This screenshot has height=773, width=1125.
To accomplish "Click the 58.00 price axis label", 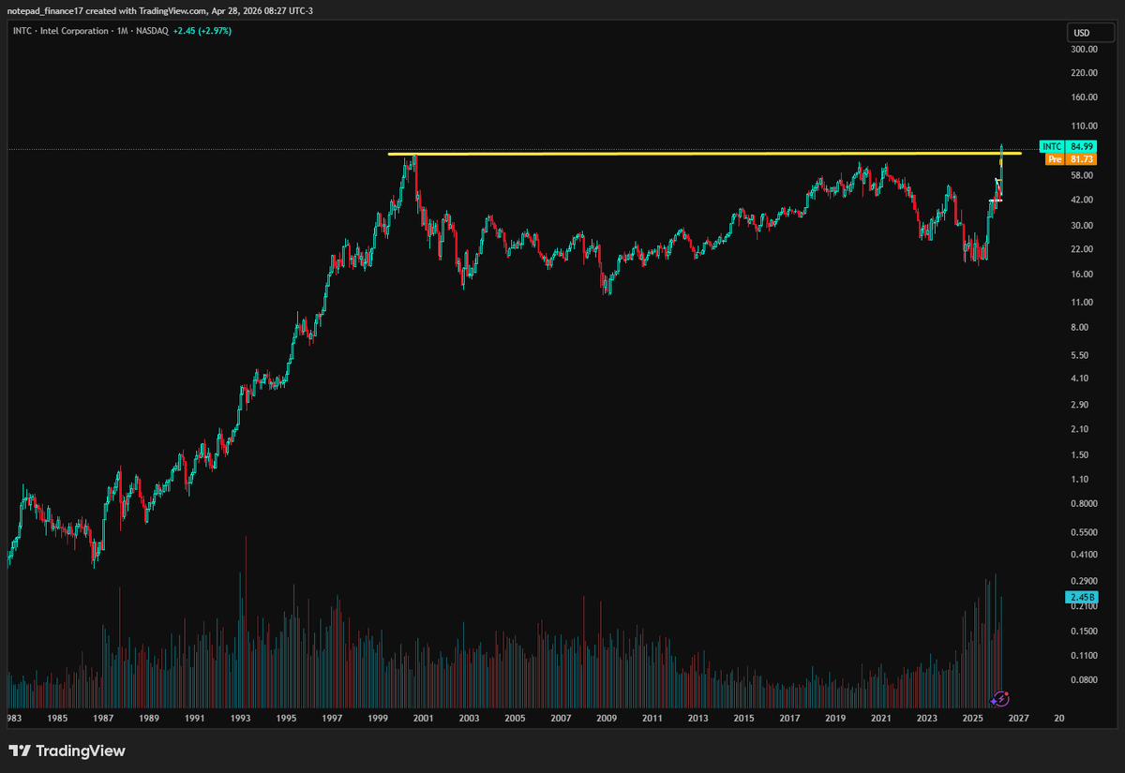I will pos(1082,175).
